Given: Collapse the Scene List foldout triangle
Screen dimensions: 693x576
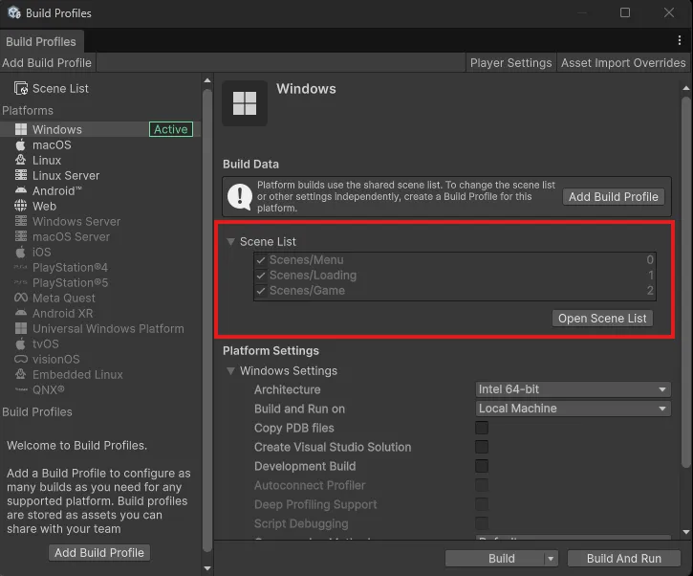Looking at the screenshot, I should [x=230, y=241].
